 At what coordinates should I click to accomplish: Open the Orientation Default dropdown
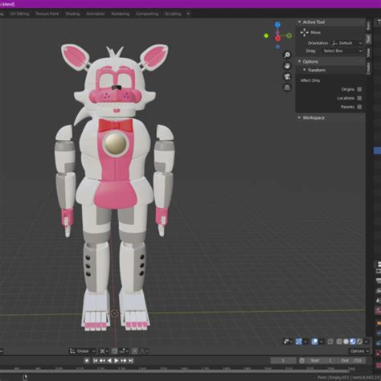point(346,43)
